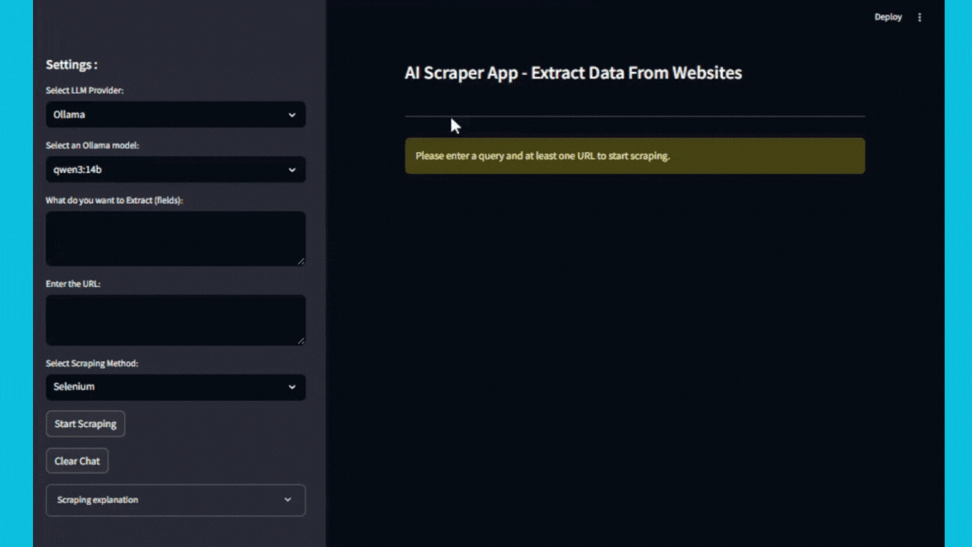
Task: Click the 'AI Scraper App - Extract Data From Websites' heading
Action: (x=573, y=73)
